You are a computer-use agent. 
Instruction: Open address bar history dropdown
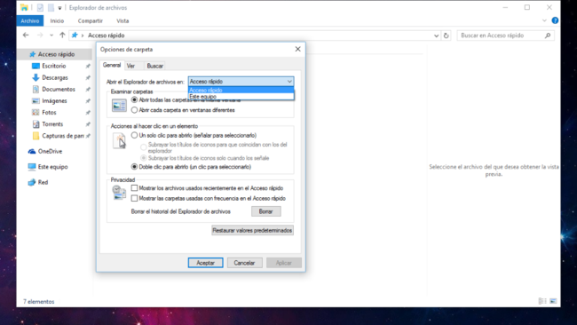click(x=436, y=36)
